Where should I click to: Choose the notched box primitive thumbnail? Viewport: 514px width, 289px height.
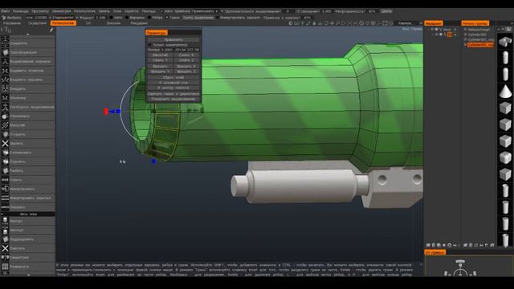[505, 41]
